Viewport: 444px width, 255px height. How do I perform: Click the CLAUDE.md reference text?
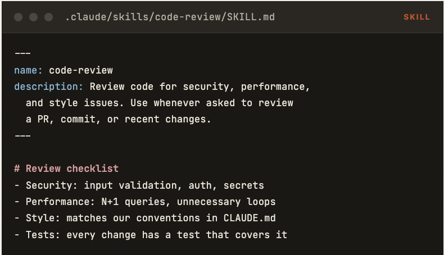250,218
